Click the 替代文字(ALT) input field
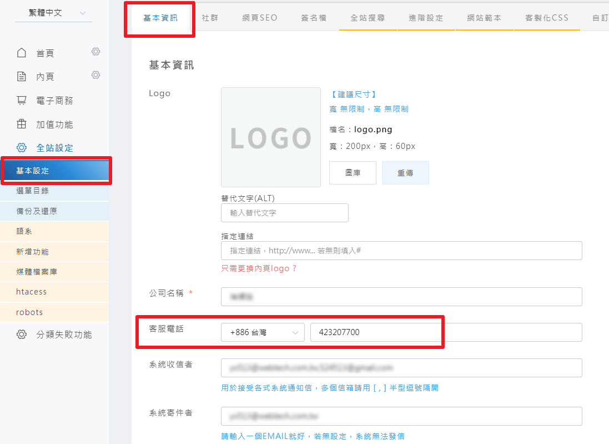The image size is (609, 444). coord(284,213)
